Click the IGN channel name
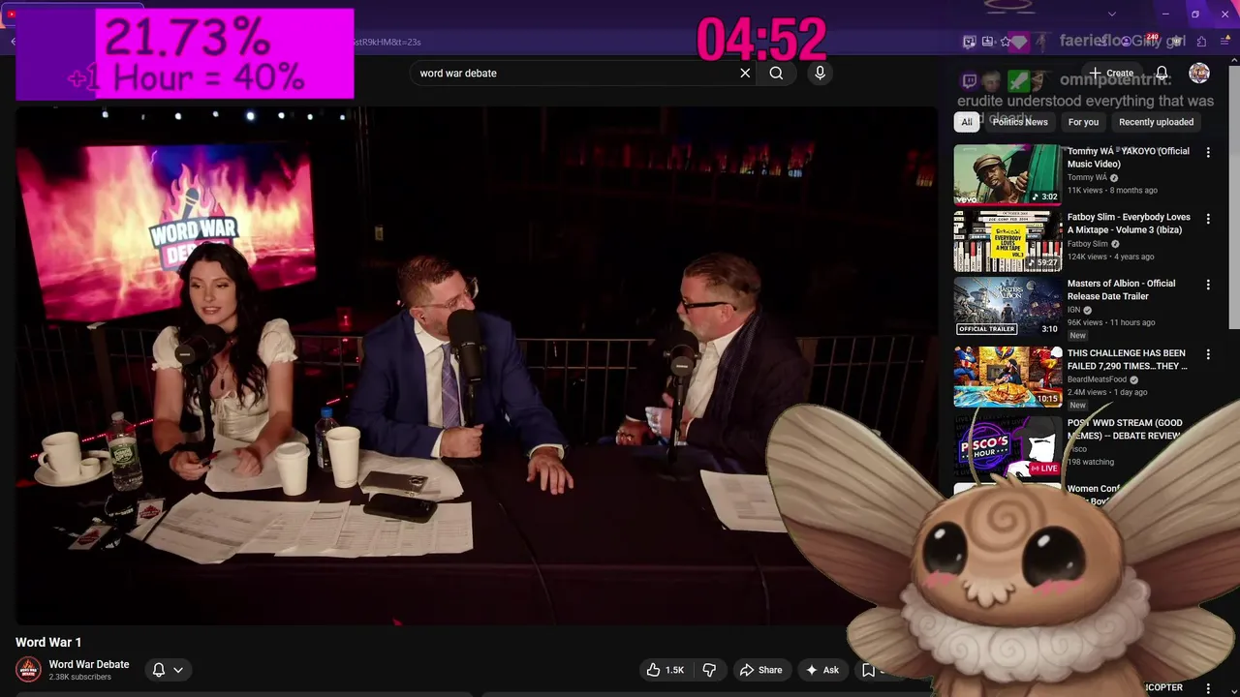This screenshot has height=697, width=1240. (x=1073, y=310)
